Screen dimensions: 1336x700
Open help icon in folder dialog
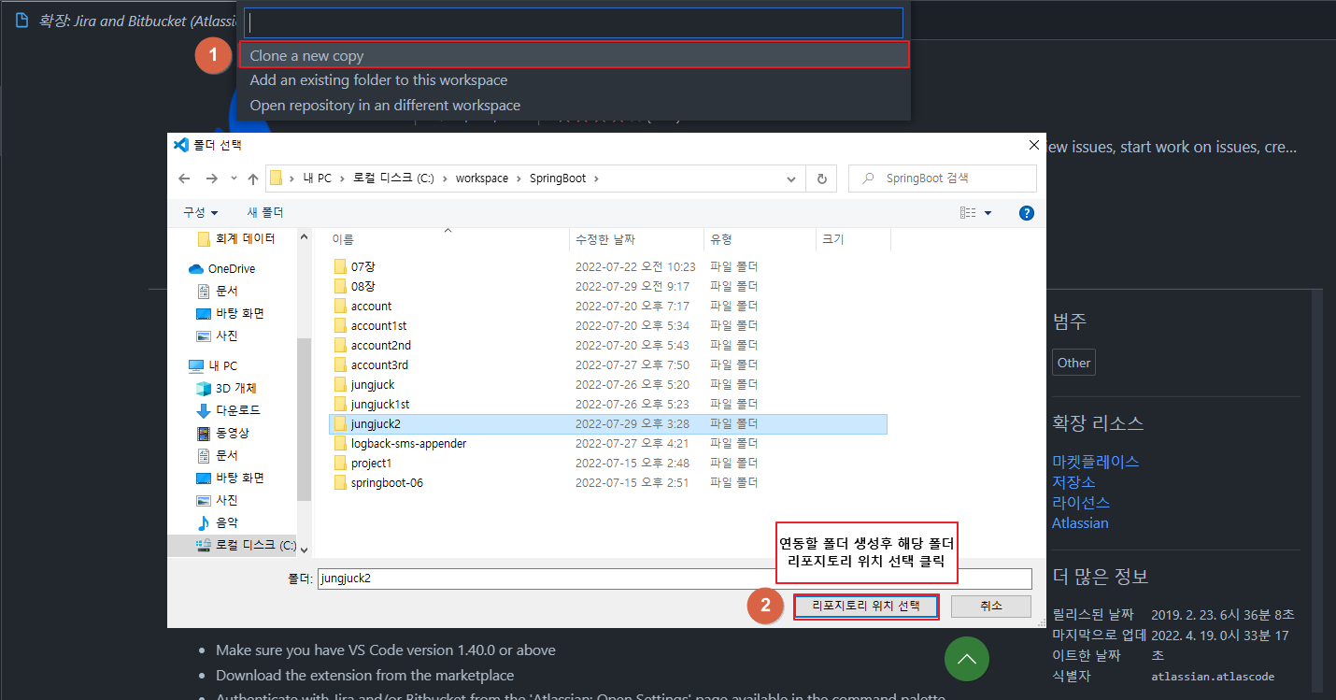pos(1027,213)
